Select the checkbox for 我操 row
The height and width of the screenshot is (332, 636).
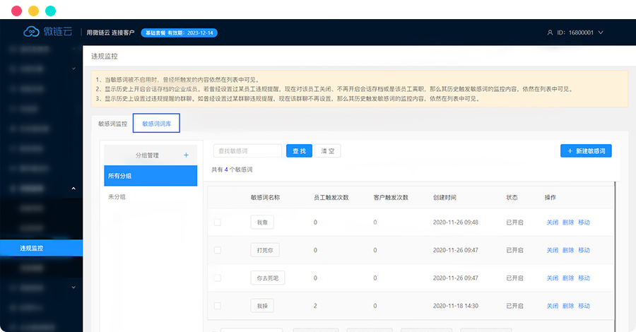(218, 306)
